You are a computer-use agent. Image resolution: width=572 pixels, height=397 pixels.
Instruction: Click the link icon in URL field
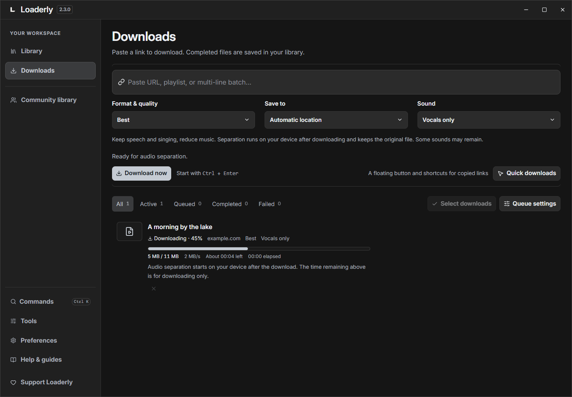click(x=121, y=82)
